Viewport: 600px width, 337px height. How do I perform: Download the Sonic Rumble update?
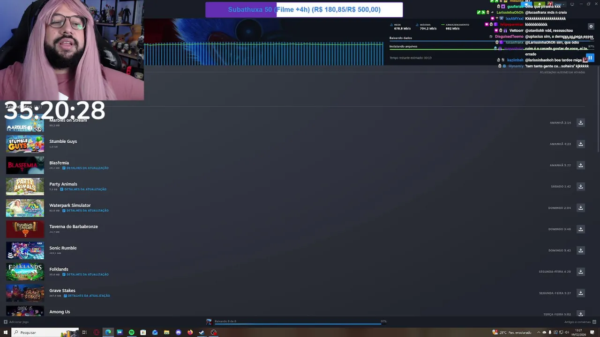[x=580, y=250]
